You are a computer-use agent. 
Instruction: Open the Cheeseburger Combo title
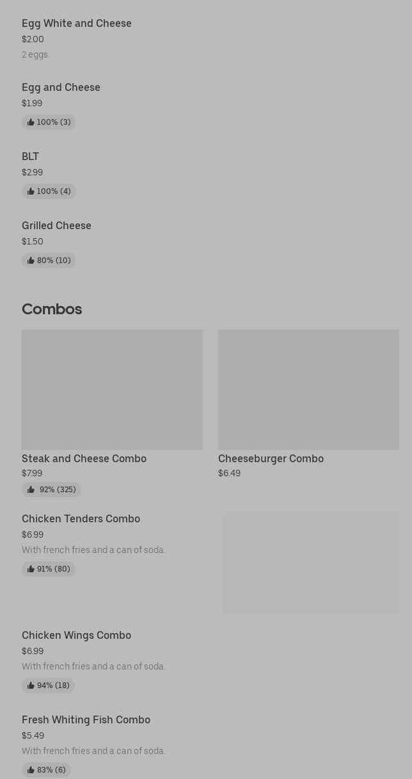coord(271,458)
